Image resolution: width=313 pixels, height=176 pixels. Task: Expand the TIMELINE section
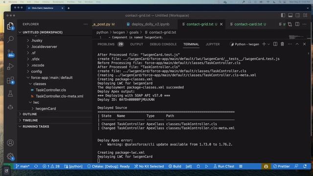click(30, 120)
